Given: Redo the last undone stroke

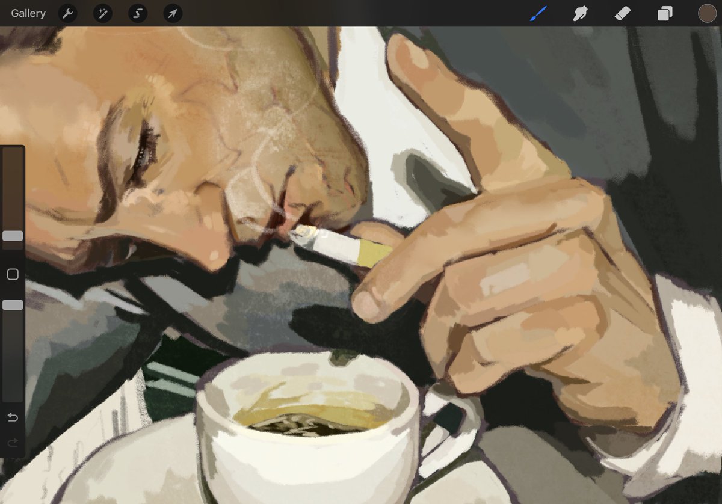Looking at the screenshot, I should tap(13, 443).
